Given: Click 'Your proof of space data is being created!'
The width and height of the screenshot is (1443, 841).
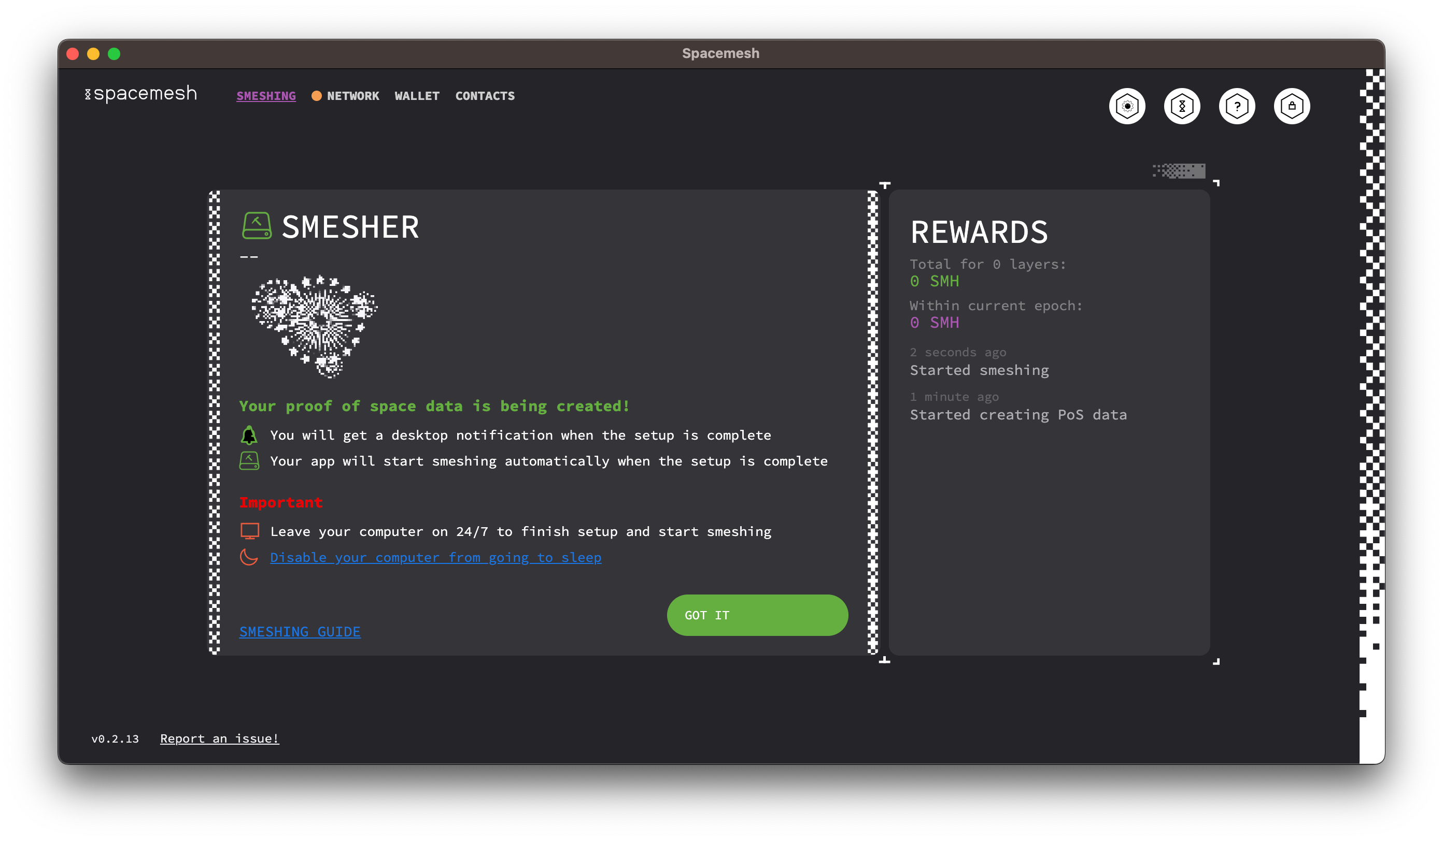Looking at the screenshot, I should click(434, 406).
